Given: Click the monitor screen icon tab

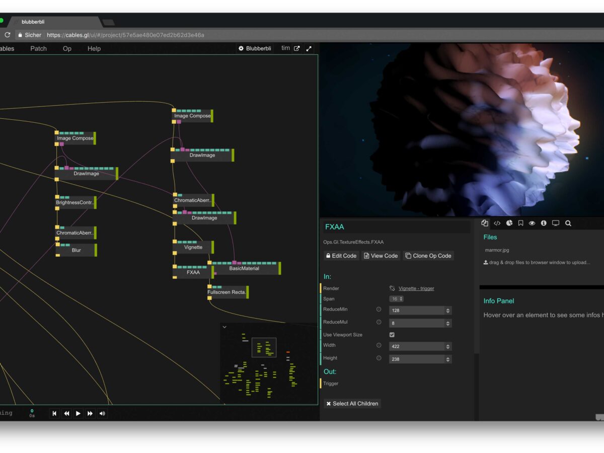Looking at the screenshot, I should point(556,223).
